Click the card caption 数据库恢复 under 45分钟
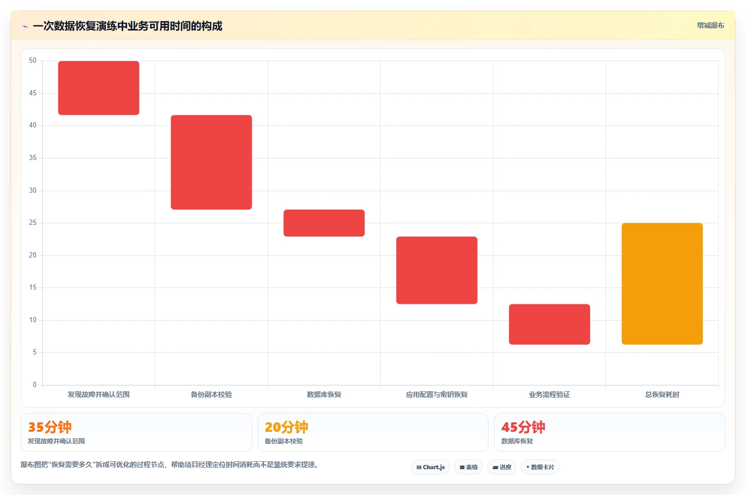Image resolution: width=746 pixels, height=495 pixels. [x=517, y=441]
